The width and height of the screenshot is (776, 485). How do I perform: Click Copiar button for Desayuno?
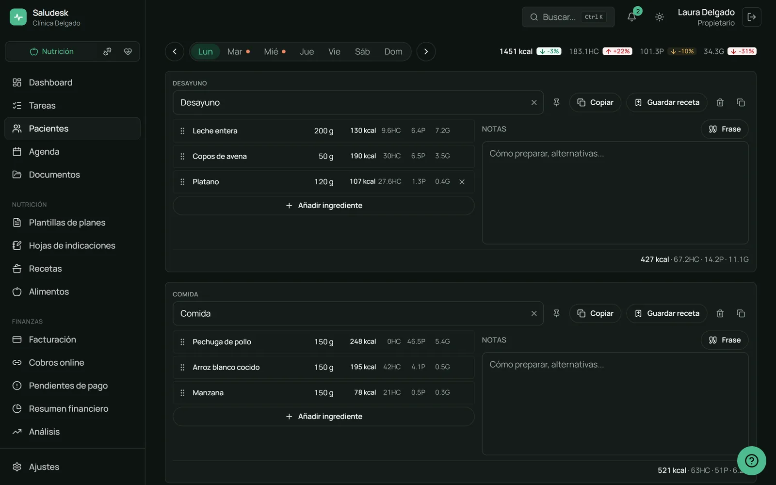click(595, 102)
